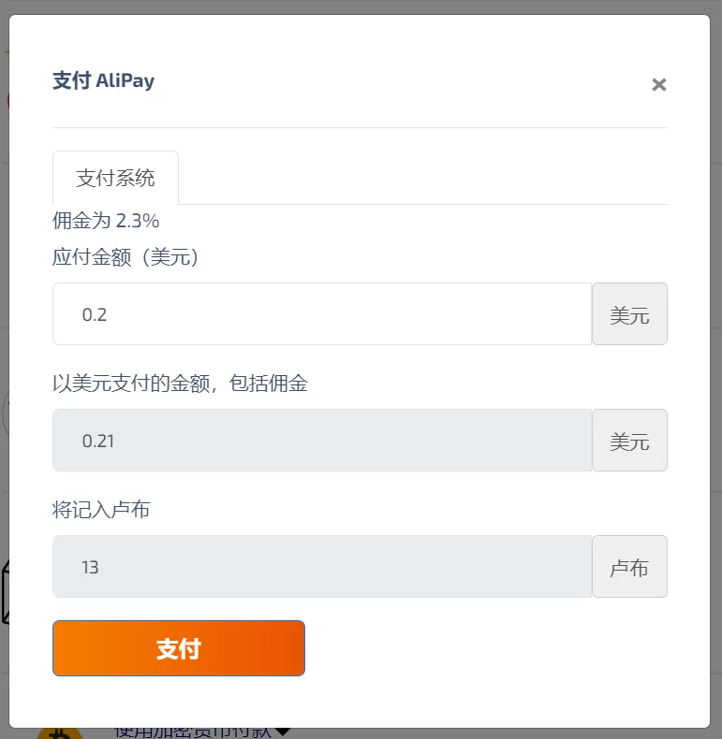Click the 卢布 currency addon

coord(629,567)
